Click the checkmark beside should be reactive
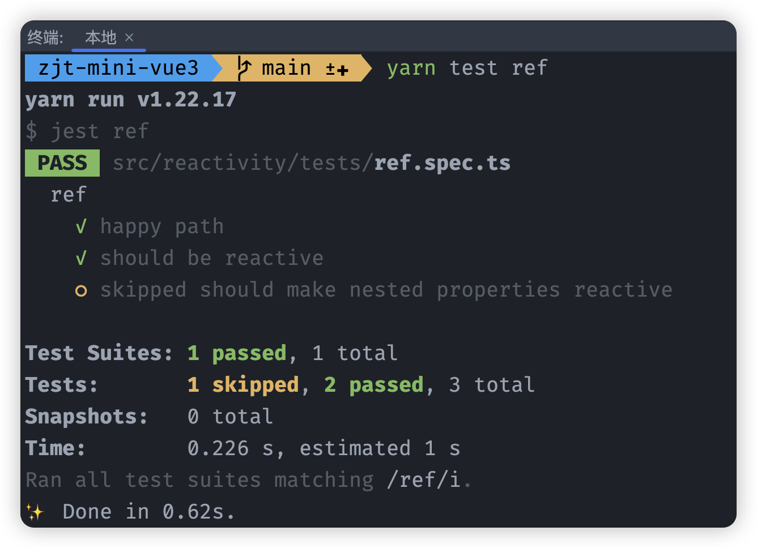This screenshot has width=757, height=548. coord(81,258)
